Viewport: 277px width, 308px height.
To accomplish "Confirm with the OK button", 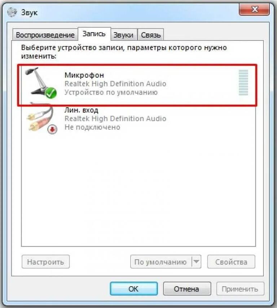I will pyautogui.click(x=133, y=289).
